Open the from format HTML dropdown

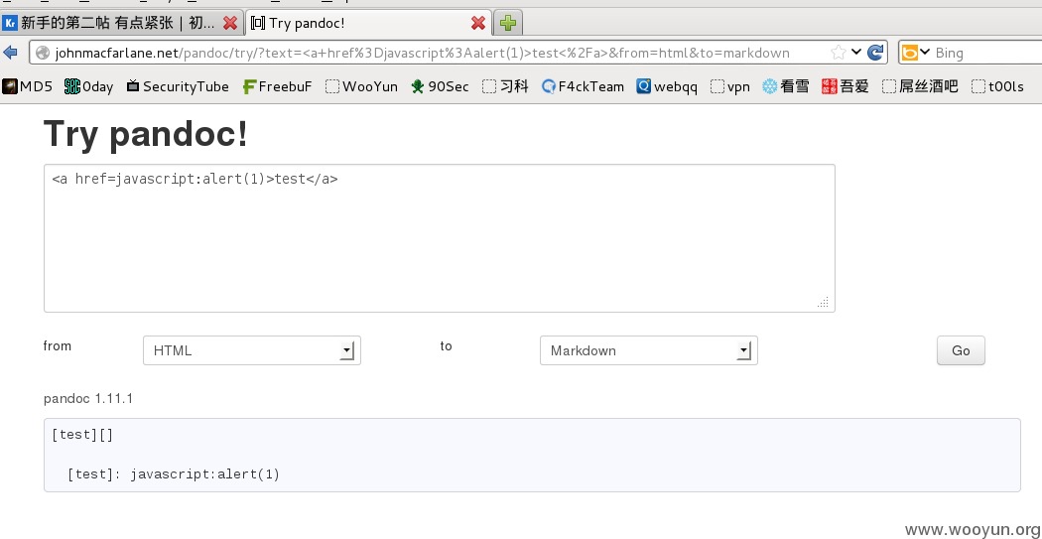click(252, 350)
